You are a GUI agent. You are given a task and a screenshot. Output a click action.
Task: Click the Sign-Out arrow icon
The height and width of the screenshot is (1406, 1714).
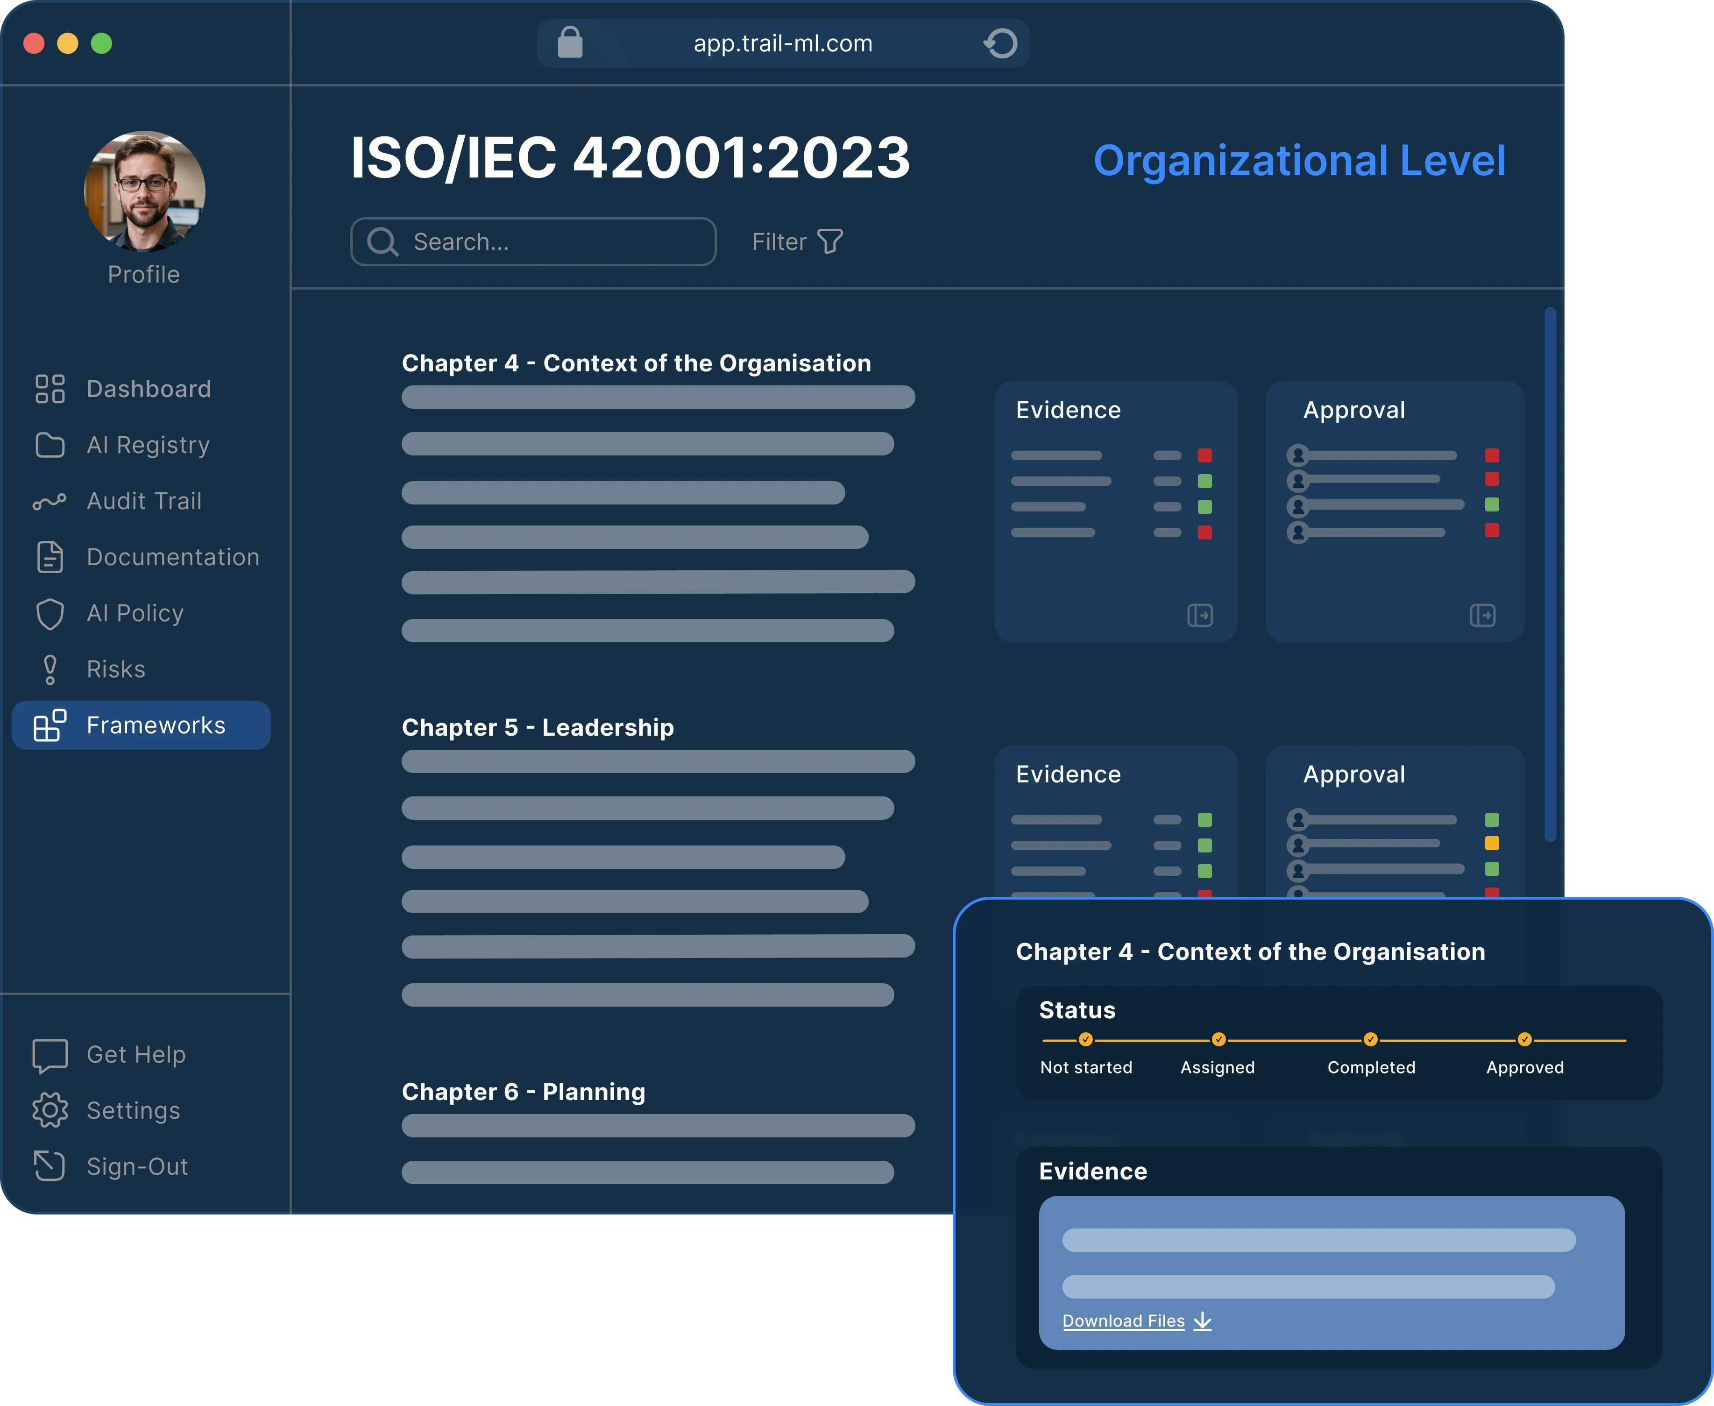pyautogui.click(x=50, y=1165)
